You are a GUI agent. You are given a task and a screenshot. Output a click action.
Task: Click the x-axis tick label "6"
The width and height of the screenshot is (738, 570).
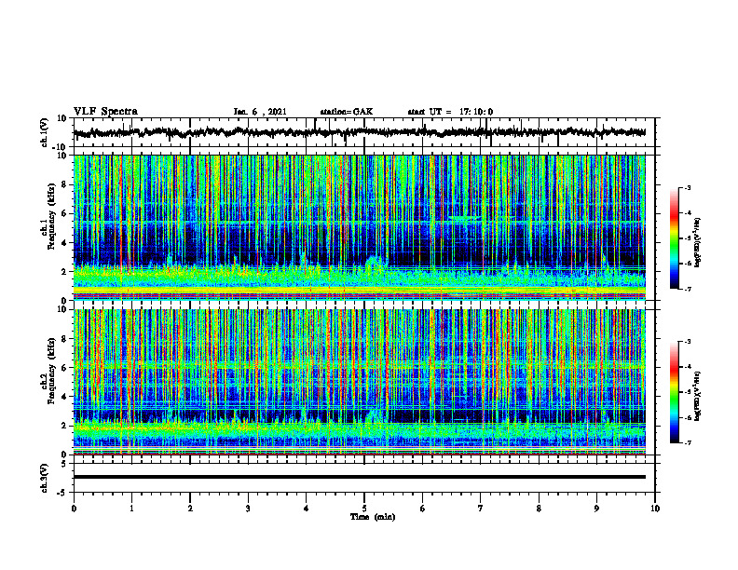tap(423, 509)
